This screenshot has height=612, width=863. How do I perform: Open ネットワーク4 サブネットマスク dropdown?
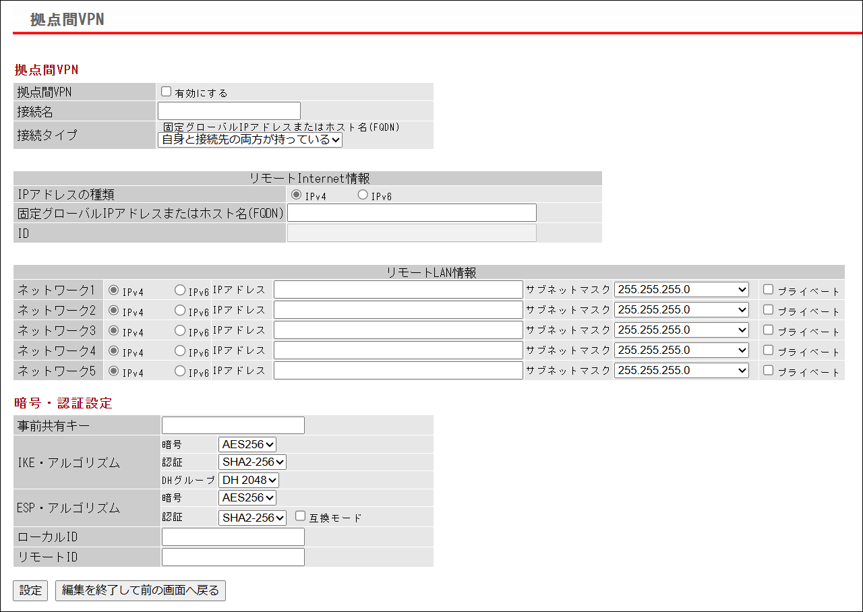(681, 350)
